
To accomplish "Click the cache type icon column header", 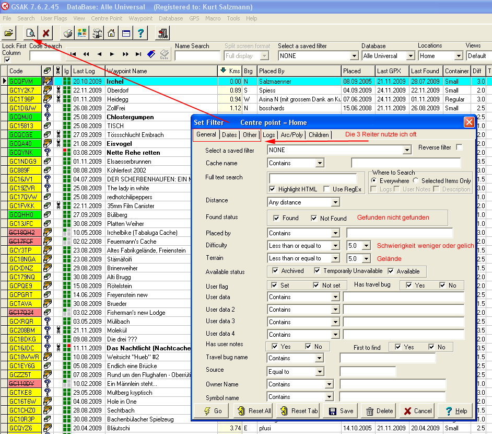I will click(x=47, y=71).
